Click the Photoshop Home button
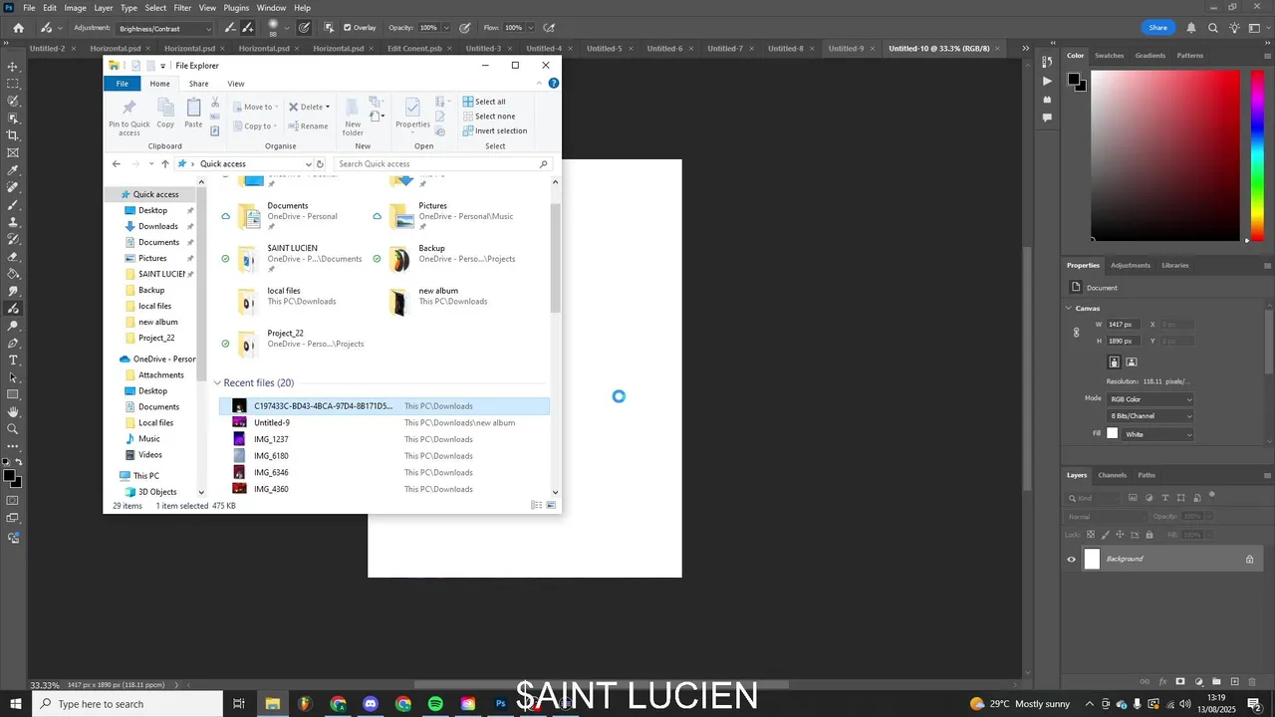This screenshot has height=717, width=1275. click(18, 28)
